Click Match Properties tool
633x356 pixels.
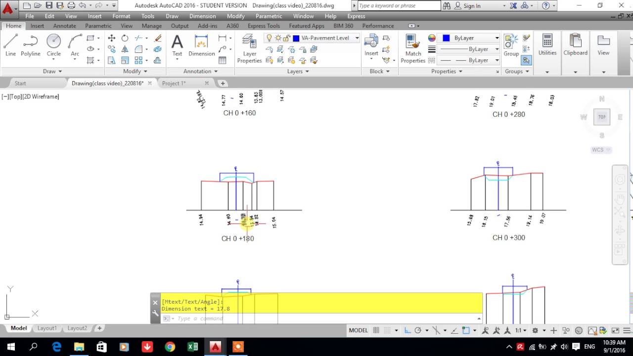click(x=413, y=48)
